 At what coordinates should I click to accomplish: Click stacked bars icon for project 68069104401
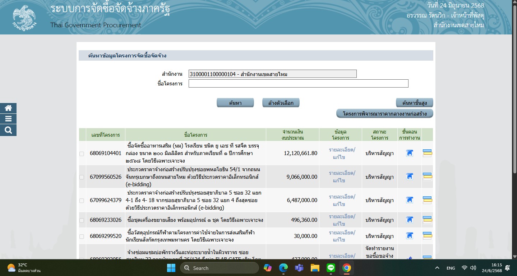(x=427, y=153)
